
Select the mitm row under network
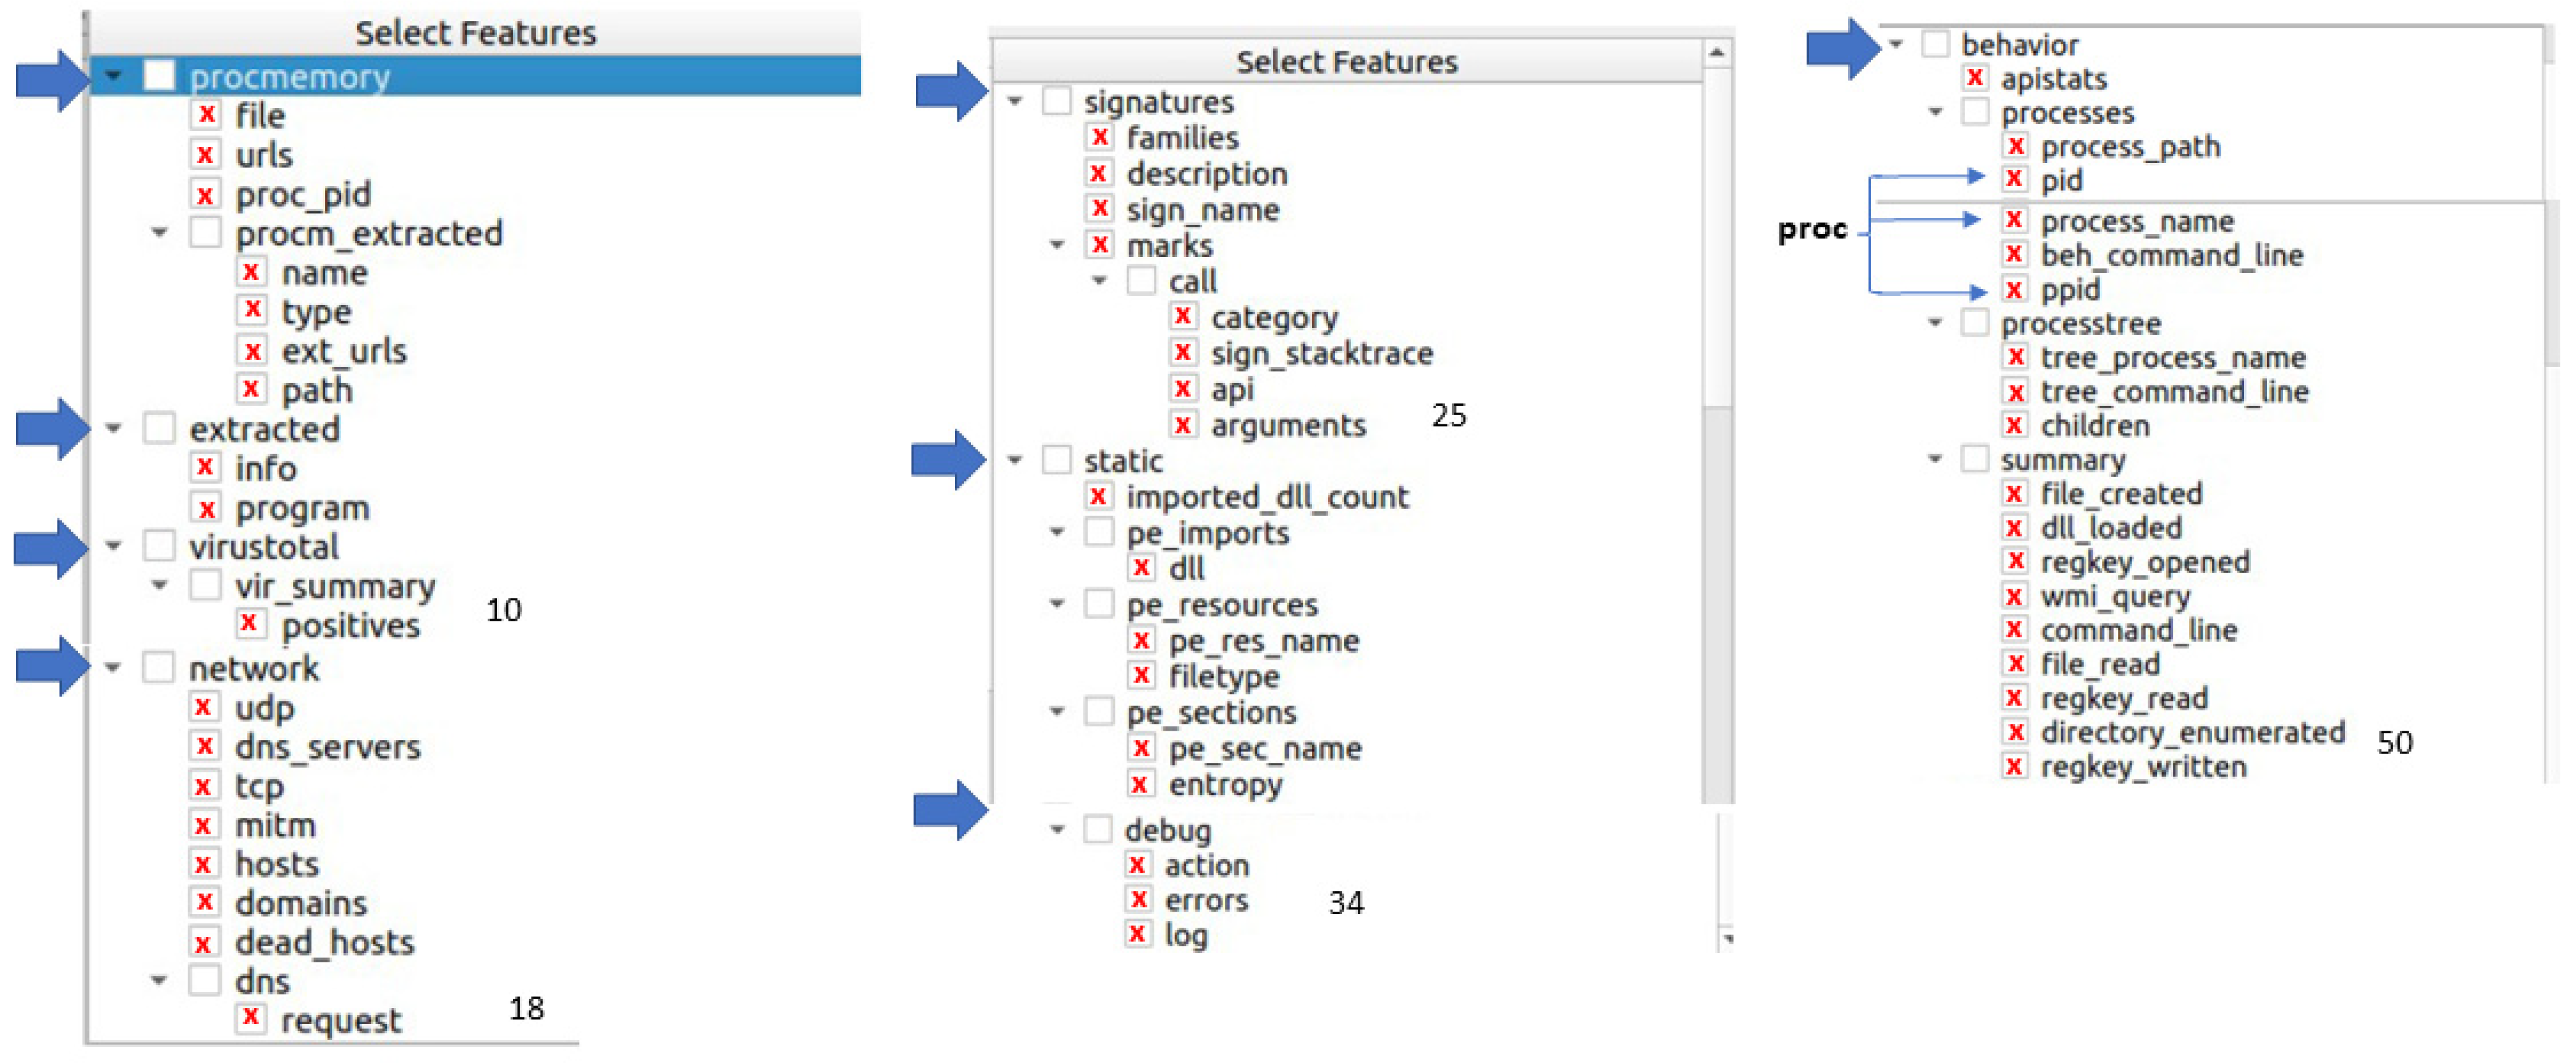275,825
